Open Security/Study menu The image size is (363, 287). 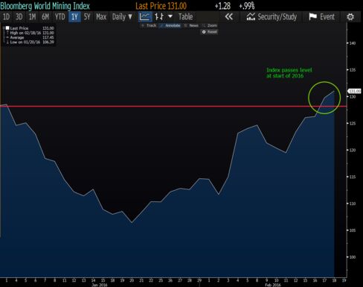[x=272, y=17]
